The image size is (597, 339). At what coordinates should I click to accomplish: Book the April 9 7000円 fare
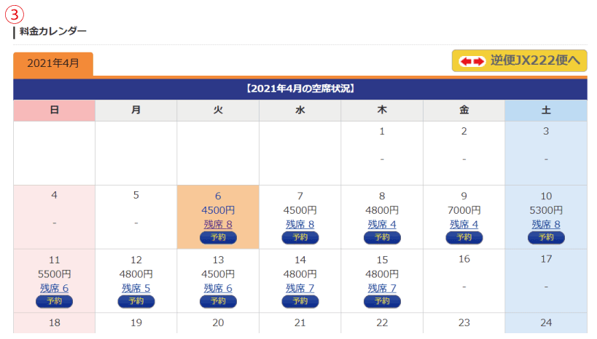464,238
